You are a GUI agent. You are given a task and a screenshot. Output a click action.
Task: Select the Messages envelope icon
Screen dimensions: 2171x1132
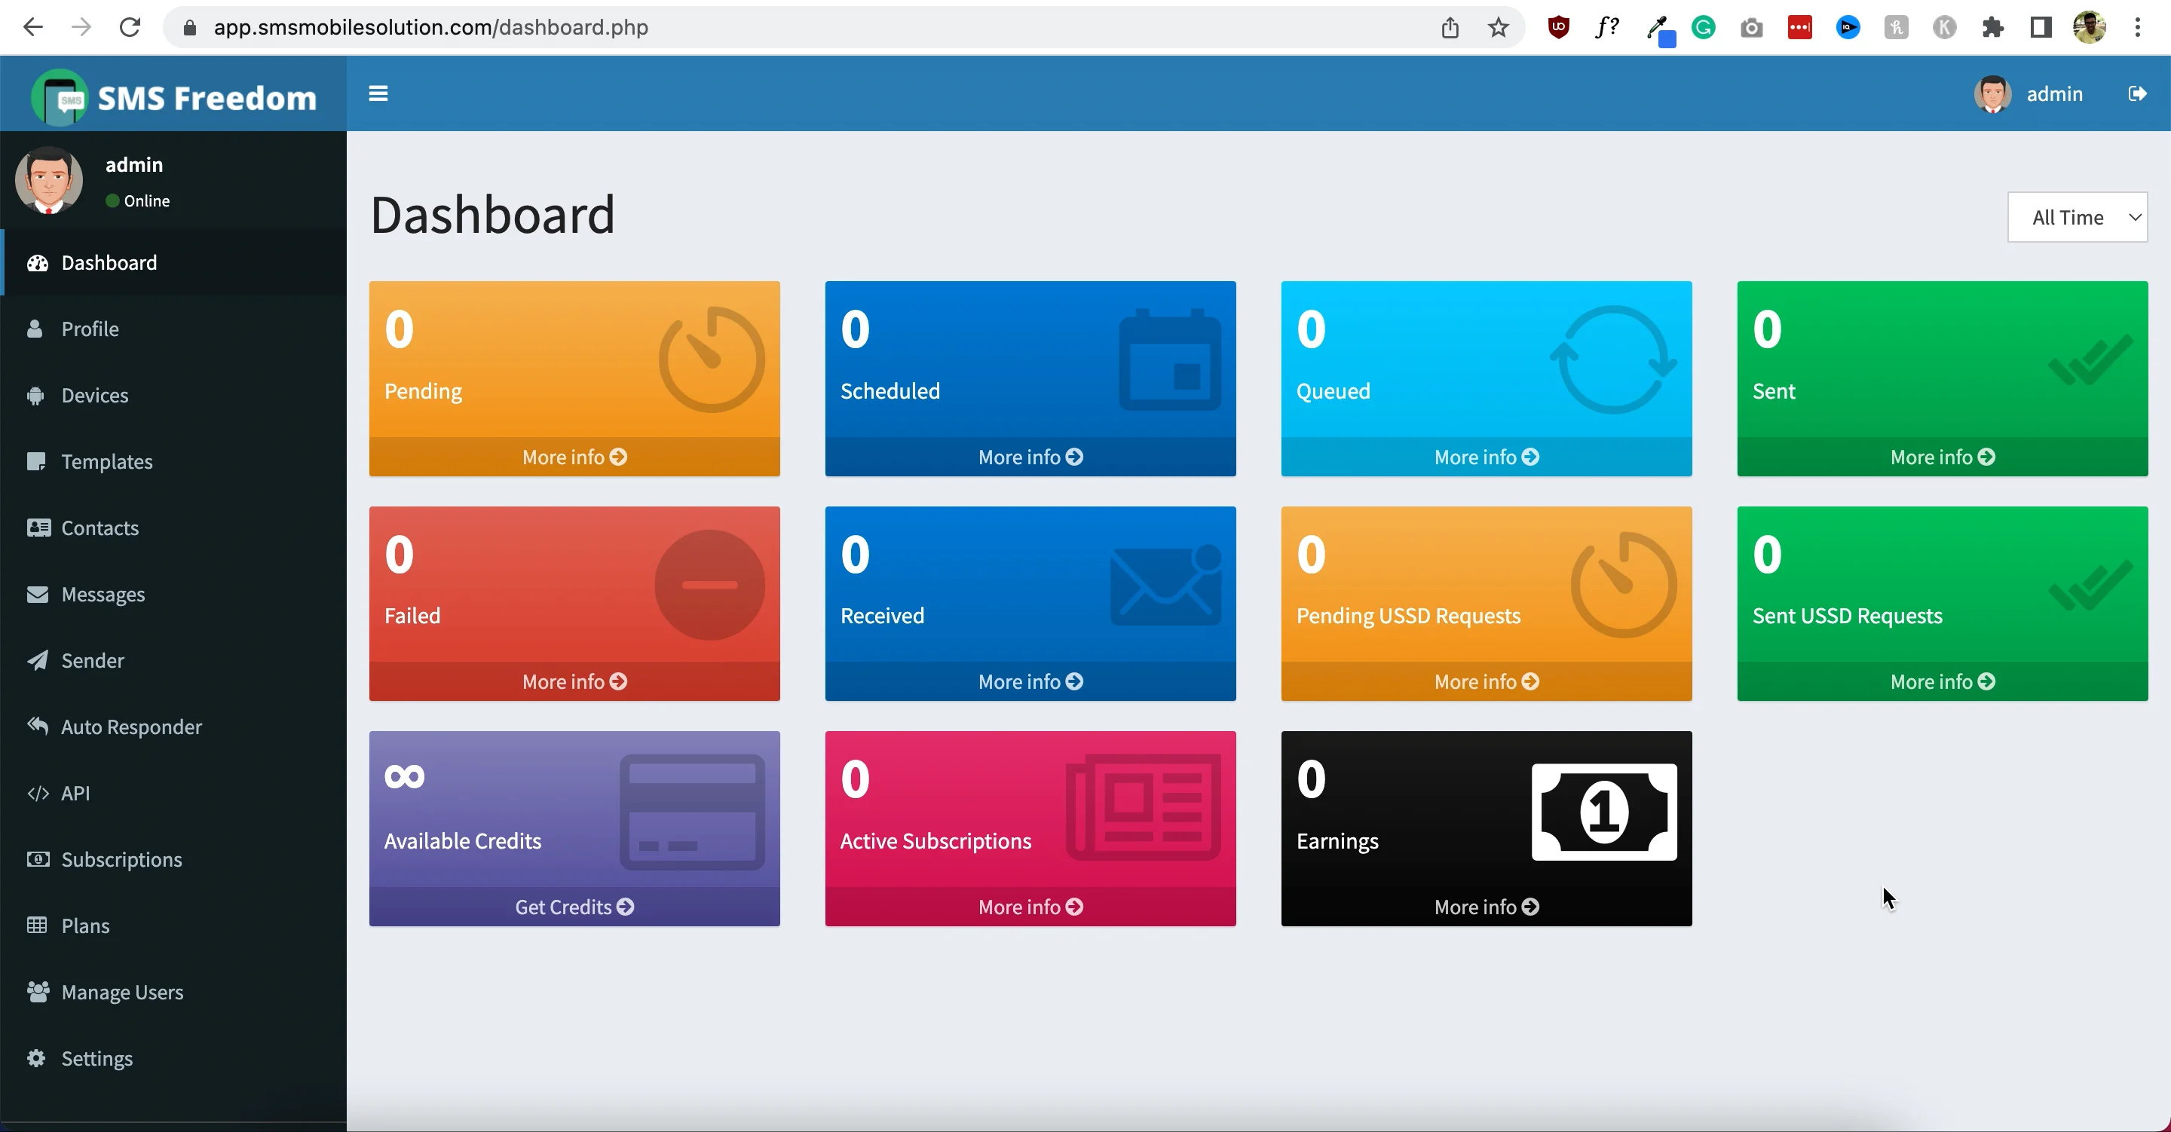coord(38,593)
